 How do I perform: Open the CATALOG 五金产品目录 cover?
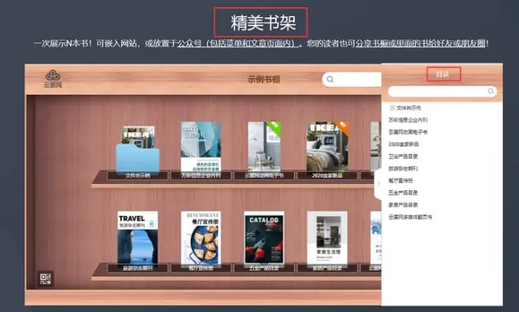tap(264, 238)
